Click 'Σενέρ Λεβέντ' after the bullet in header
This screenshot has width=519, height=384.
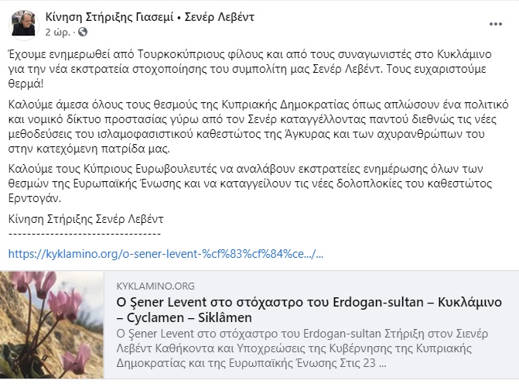219,17
